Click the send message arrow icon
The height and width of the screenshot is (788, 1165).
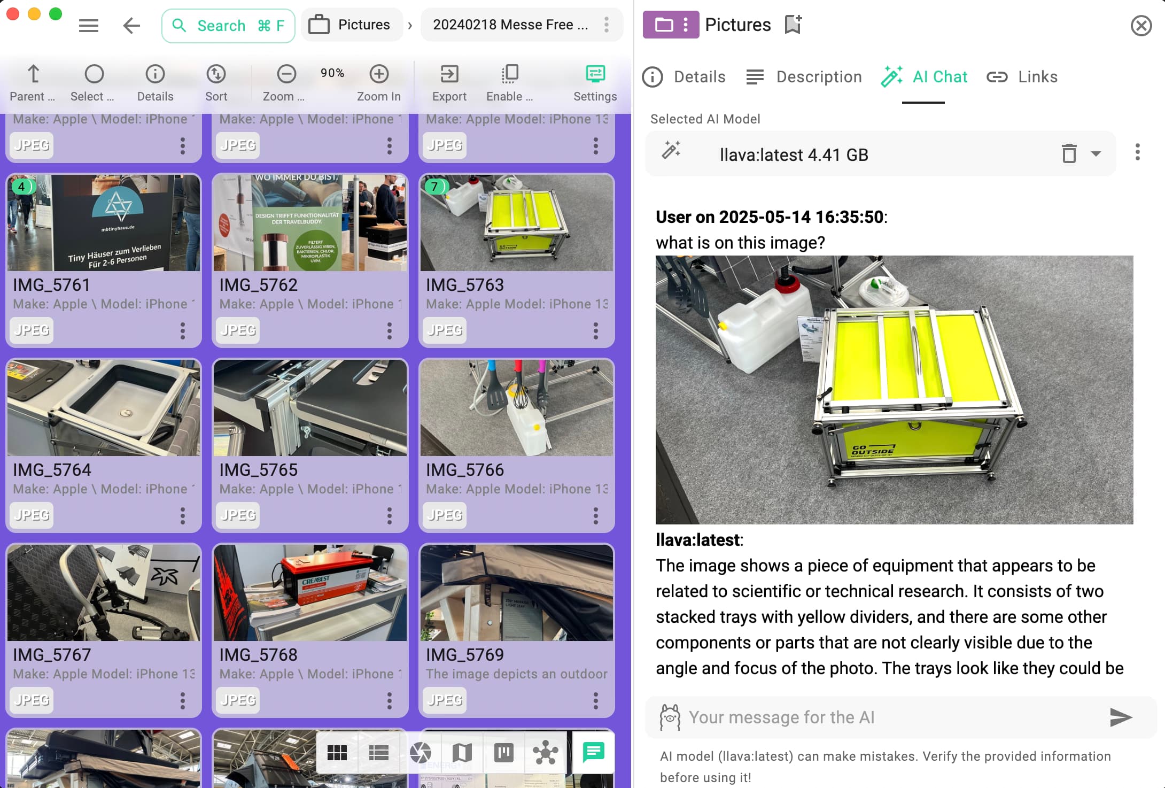(1120, 717)
